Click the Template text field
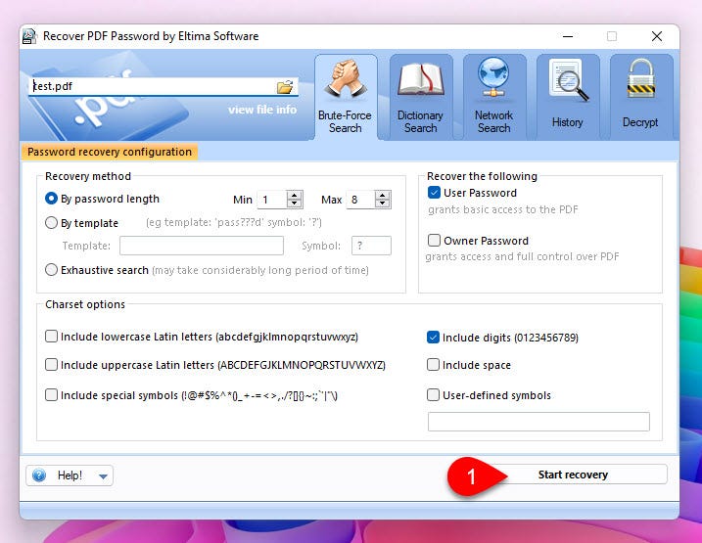This screenshot has height=543, width=702. tap(202, 246)
